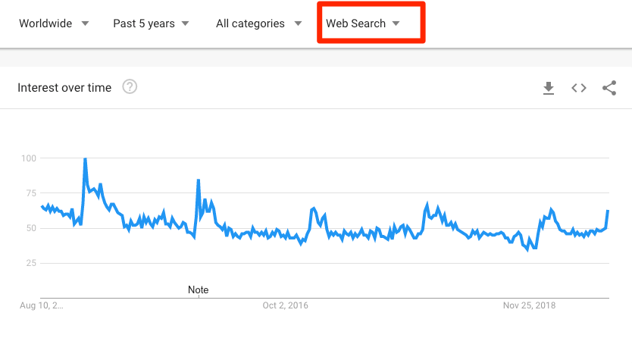Click the 100 value on y-axis
This screenshot has height=363, width=632.
pos(29,158)
